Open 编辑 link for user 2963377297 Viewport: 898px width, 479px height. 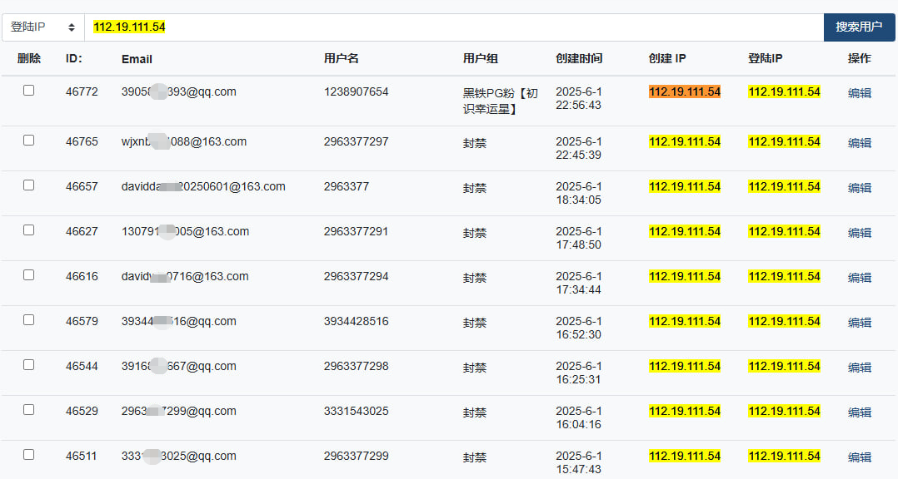coord(860,143)
